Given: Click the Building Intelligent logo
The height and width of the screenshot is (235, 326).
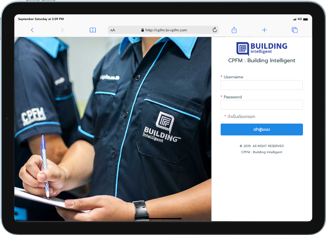Looking at the screenshot, I should point(262,48).
